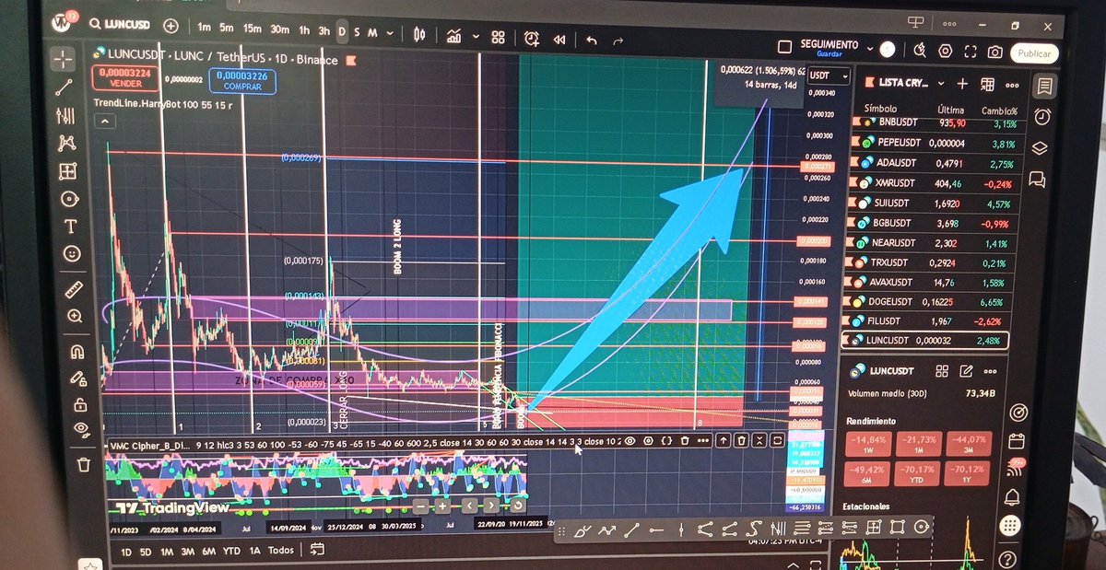Add a symbol to the watchlist
The image size is (1106, 570).
click(962, 83)
